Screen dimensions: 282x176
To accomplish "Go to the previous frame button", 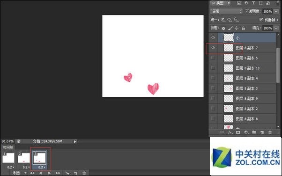I will [x=40, y=173].
